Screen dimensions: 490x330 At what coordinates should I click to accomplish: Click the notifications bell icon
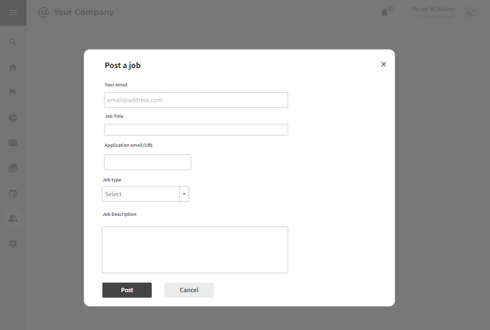point(384,13)
